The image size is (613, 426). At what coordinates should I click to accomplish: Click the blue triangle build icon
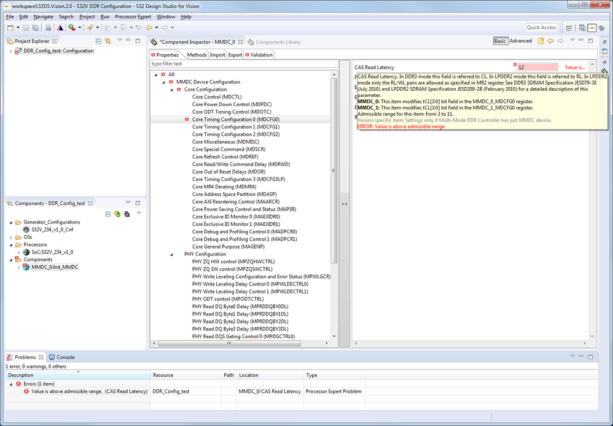click(x=60, y=28)
